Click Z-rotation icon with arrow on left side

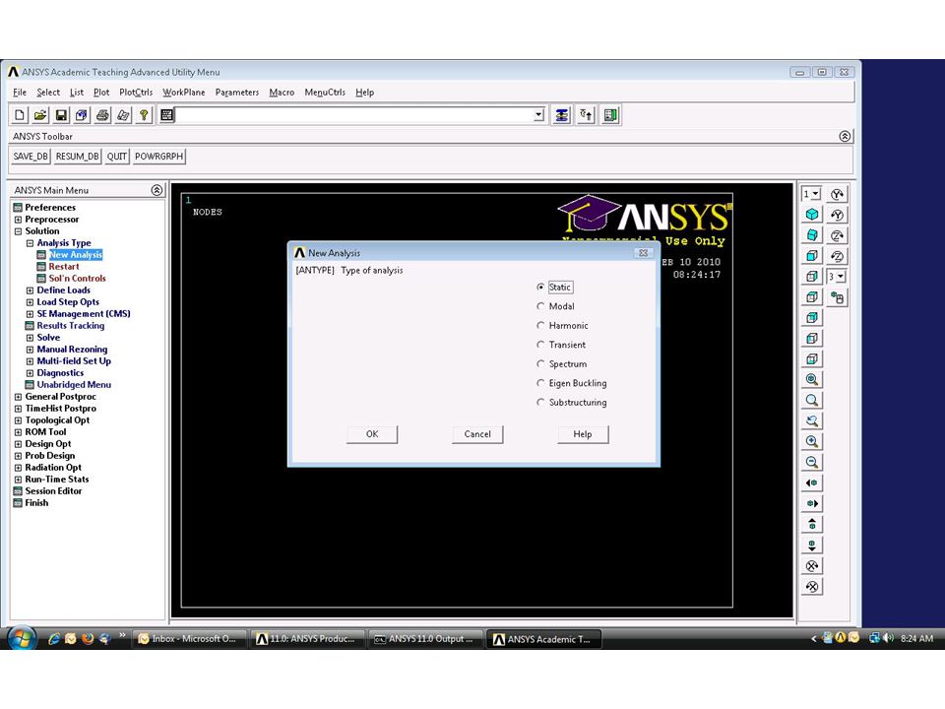(x=837, y=256)
